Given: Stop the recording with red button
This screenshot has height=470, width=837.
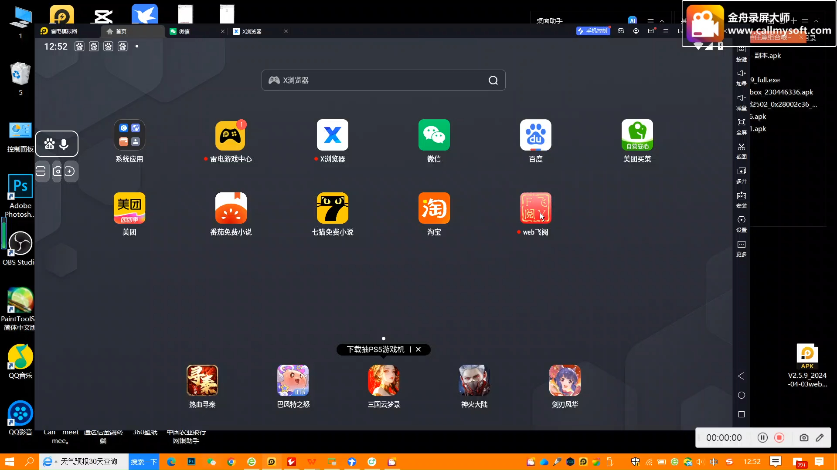Looking at the screenshot, I should pyautogui.click(x=779, y=438).
